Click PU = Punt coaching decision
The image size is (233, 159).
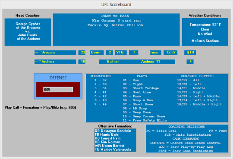pos(218,131)
